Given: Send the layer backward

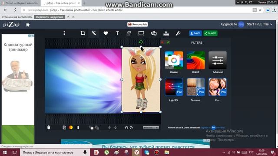Looking at the screenshot, I should tap(97, 127).
